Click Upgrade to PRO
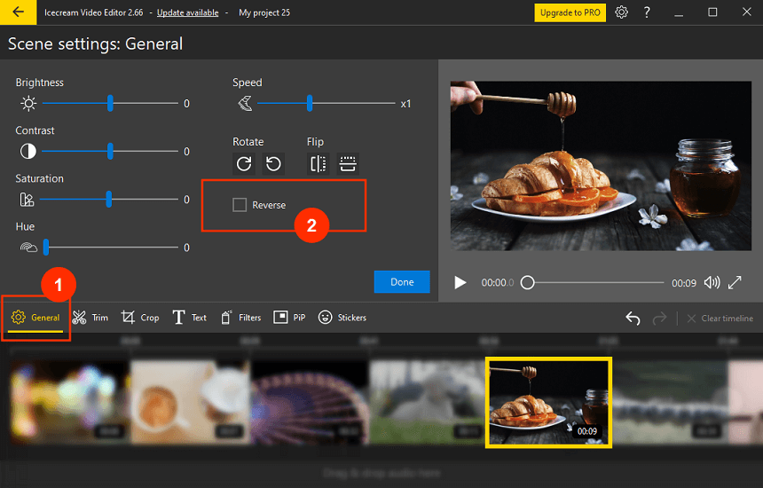The height and width of the screenshot is (488, 763). 570,12
